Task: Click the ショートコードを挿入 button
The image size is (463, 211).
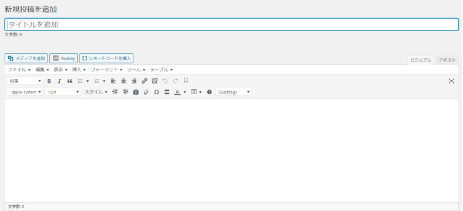Action: pyautogui.click(x=107, y=58)
